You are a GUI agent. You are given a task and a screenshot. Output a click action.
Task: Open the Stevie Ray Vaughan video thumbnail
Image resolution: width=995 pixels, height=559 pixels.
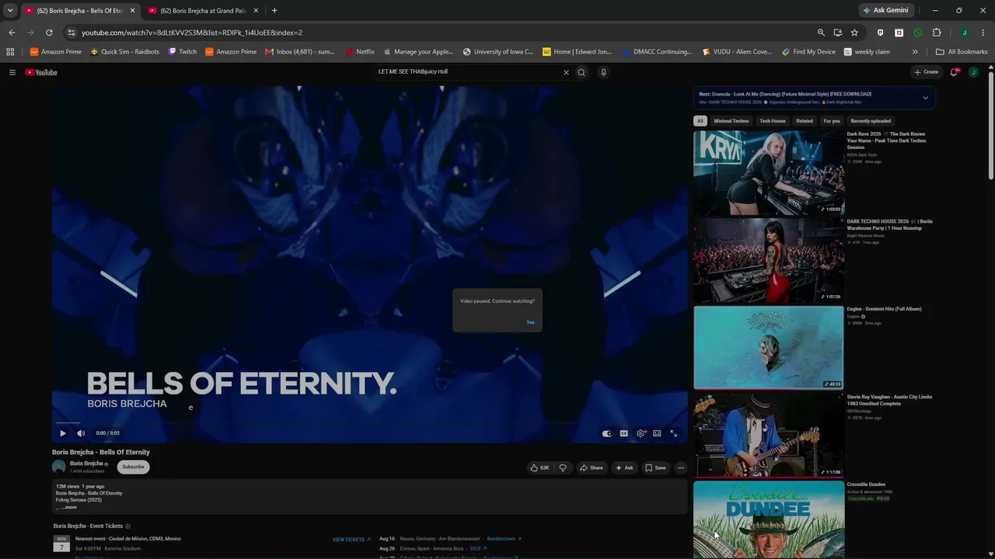coord(769,436)
